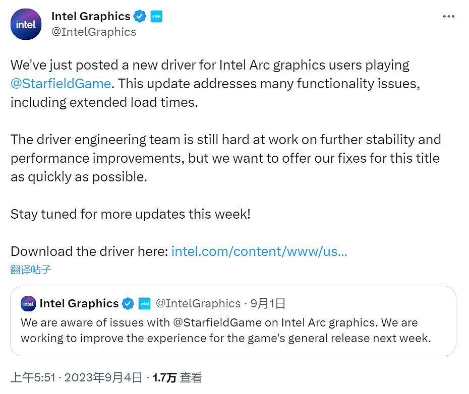Click the blue verified checkmark badge
Viewport: 469px width, 394px height.
(x=140, y=17)
